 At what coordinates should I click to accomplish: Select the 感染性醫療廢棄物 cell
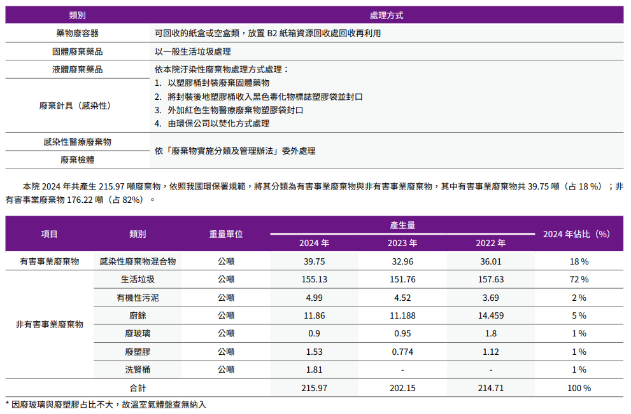pos(77,142)
